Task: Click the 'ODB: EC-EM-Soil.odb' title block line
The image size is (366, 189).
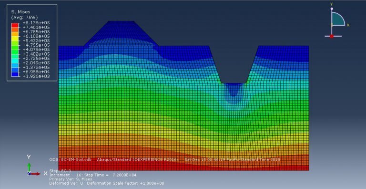Action: [164, 159]
